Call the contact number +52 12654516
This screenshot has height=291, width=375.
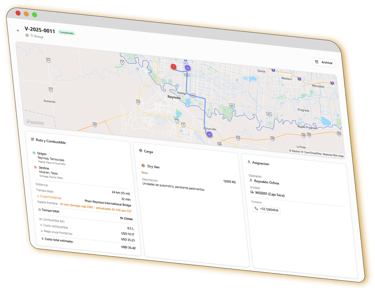coord(266,209)
